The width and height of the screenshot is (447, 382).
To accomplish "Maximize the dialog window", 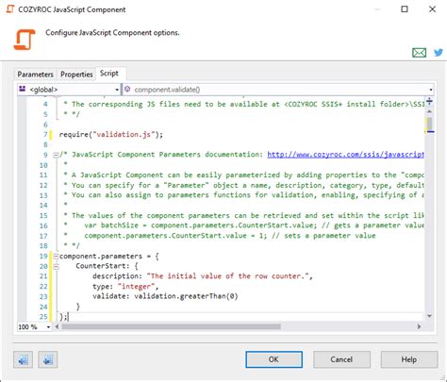I will 405,9.
